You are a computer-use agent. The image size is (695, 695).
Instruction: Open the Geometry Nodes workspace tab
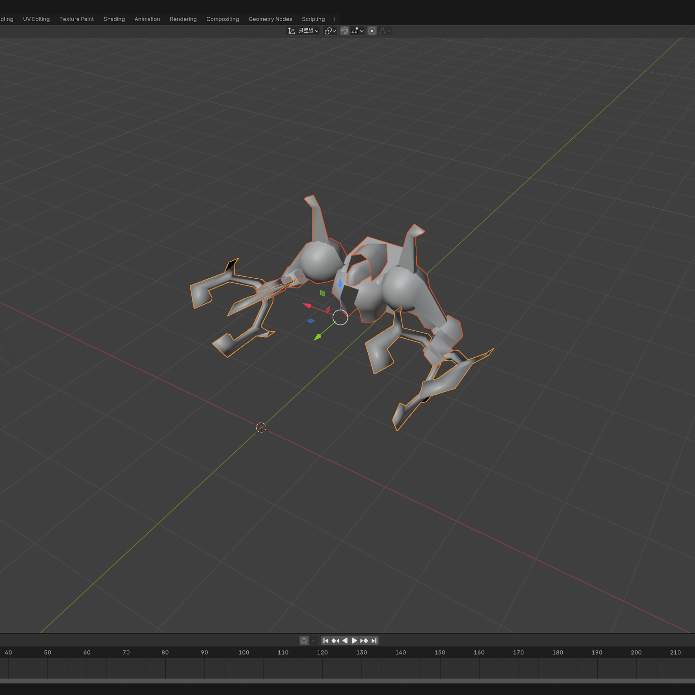pyautogui.click(x=270, y=19)
